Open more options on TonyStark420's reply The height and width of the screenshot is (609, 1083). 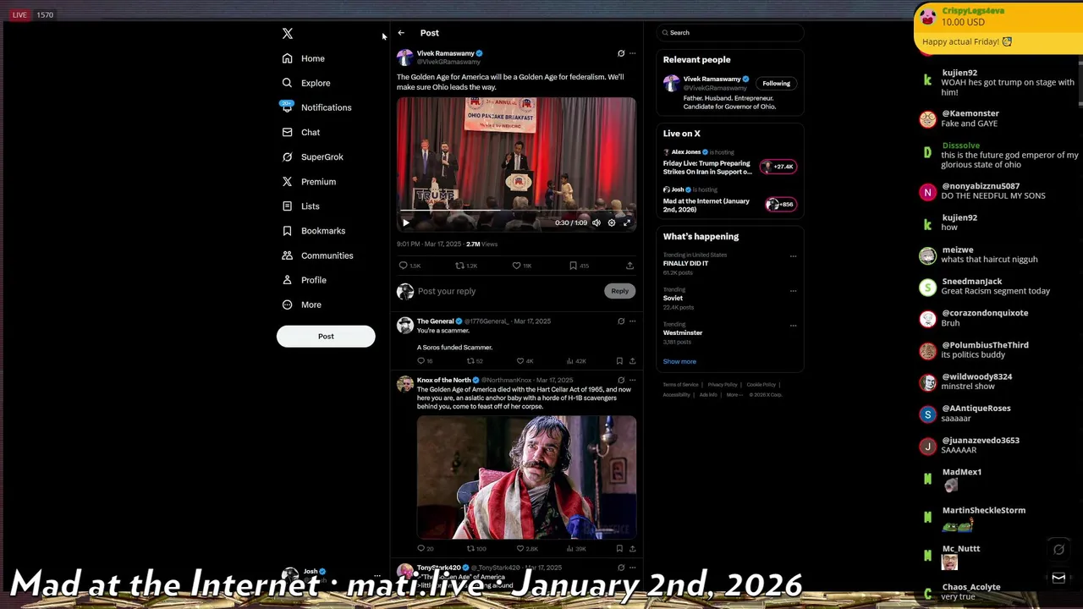click(632, 568)
